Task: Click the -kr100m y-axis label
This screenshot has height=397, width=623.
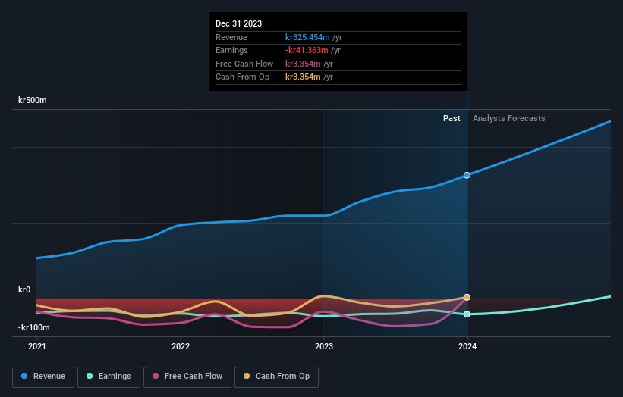Action: coord(34,327)
